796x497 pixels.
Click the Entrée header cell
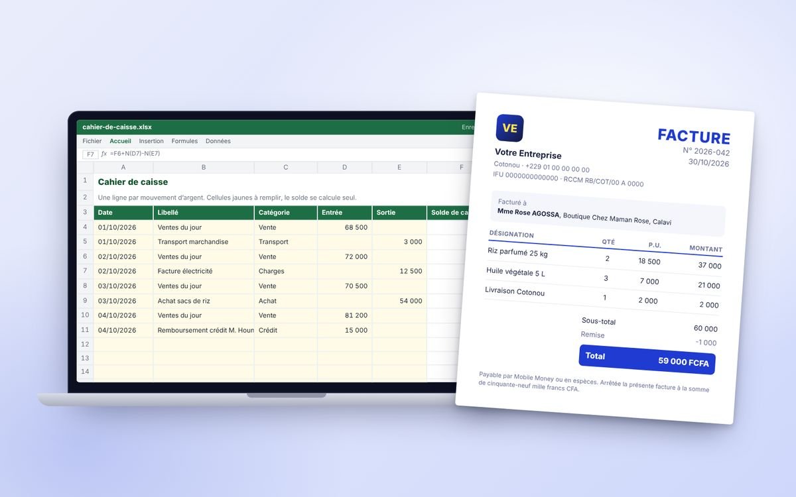[344, 213]
